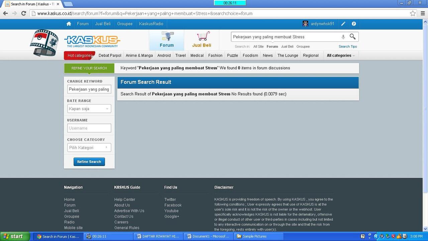
Task: Open the Puzzle category
Action: click(x=232, y=56)
